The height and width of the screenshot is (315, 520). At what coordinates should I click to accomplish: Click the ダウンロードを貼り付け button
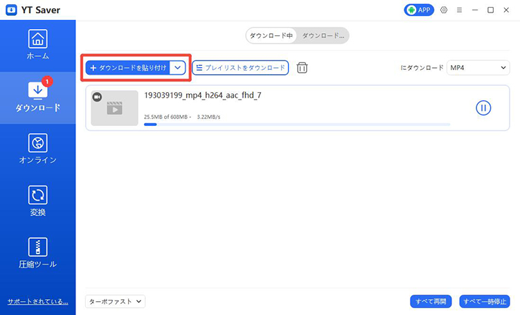(127, 68)
